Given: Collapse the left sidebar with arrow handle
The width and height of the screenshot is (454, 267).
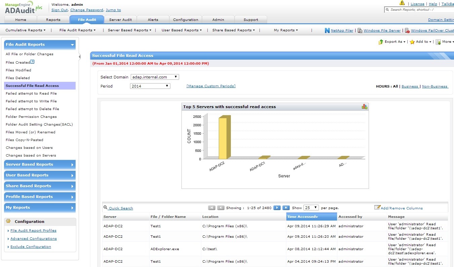Looking at the screenshot, I should point(80,57).
